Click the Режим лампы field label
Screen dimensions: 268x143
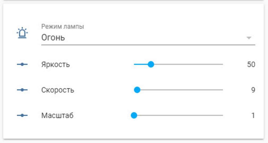coord(62,27)
